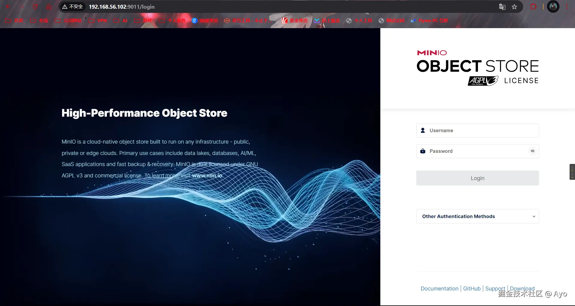Open the 知微事见 bookmark

[x=205, y=21]
